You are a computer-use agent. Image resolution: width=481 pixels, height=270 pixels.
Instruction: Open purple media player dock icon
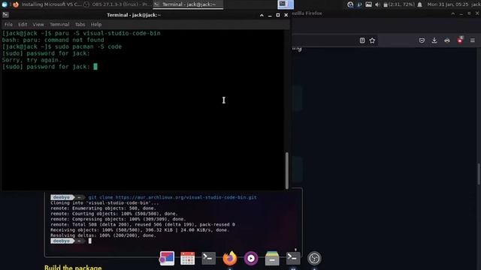point(251,259)
